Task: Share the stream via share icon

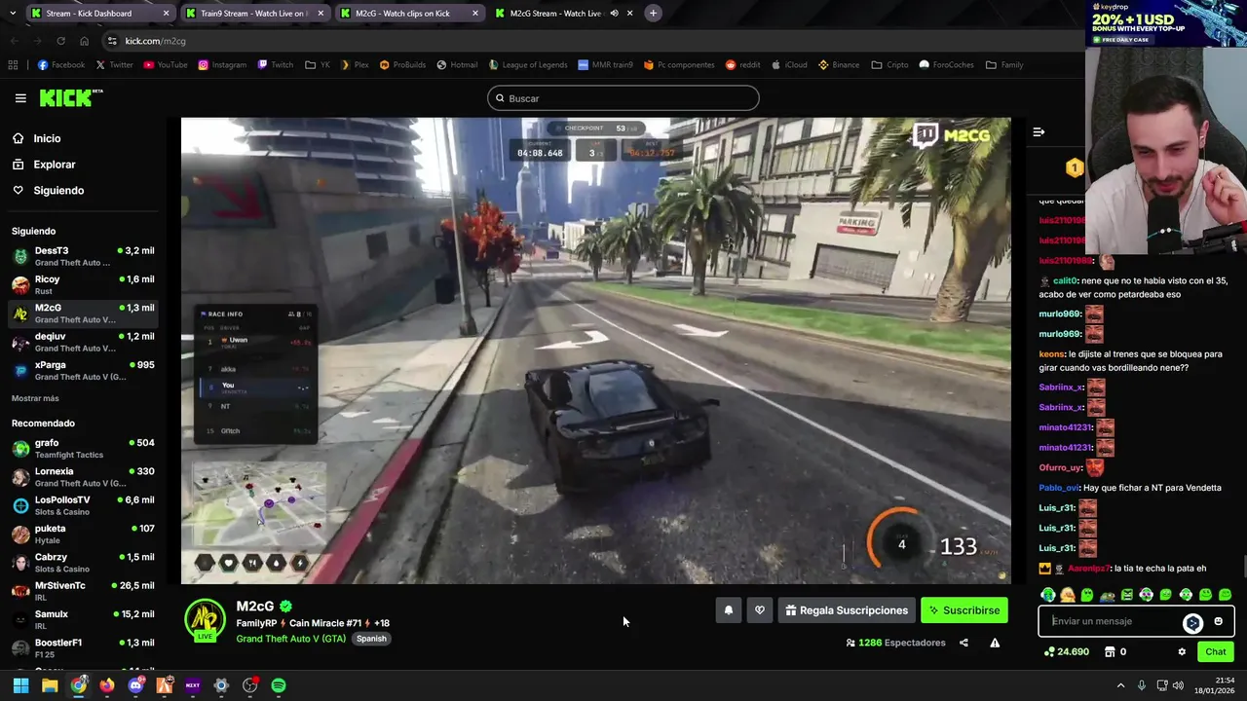Action: pyautogui.click(x=964, y=643)
